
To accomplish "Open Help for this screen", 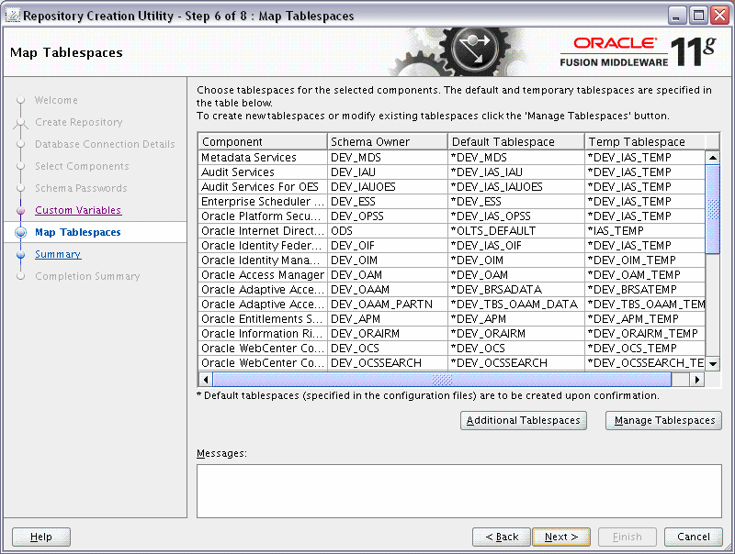I will (40, 537).
